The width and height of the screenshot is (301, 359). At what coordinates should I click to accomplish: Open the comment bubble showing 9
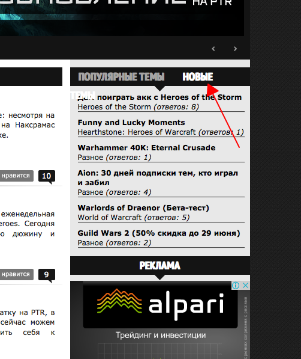[x=47, y=275]
